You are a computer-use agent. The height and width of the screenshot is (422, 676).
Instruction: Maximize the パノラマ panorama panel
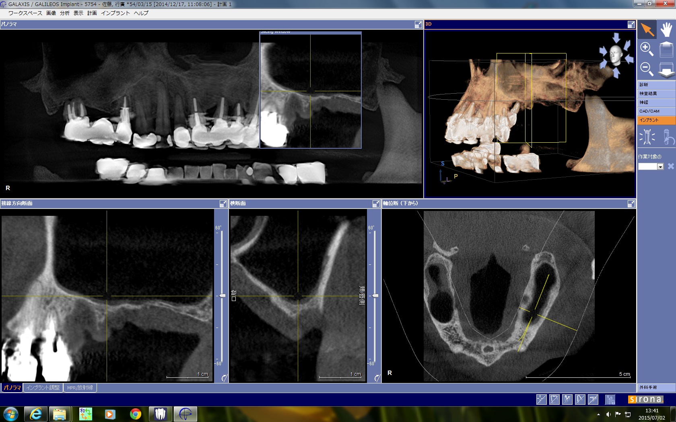pos(418,25)
